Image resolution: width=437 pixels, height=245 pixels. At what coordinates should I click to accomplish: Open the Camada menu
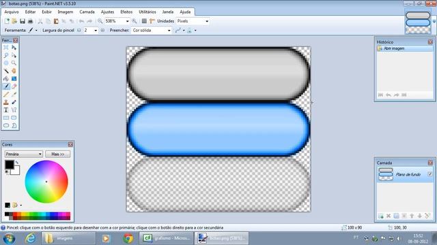click(87, 12)
